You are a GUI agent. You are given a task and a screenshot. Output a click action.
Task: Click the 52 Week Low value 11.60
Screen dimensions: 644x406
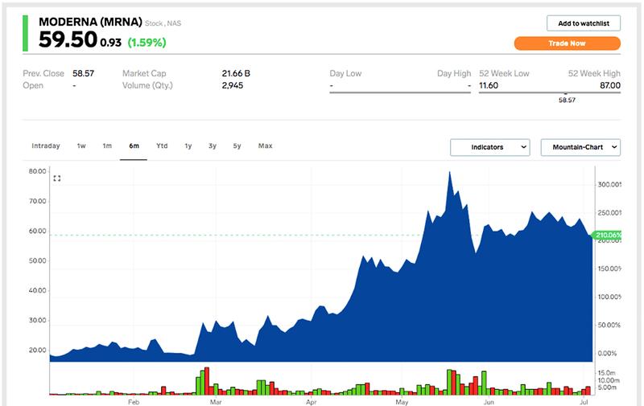(489, 85)
